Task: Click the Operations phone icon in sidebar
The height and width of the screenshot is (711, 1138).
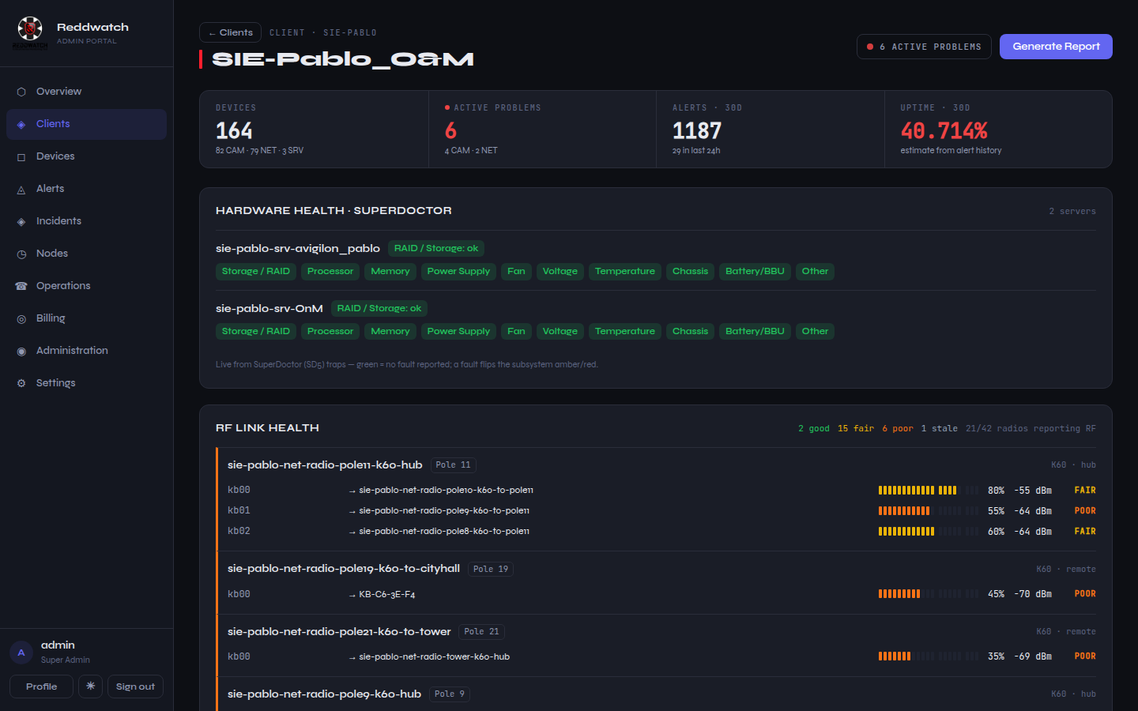Action: tap(21, 286)
